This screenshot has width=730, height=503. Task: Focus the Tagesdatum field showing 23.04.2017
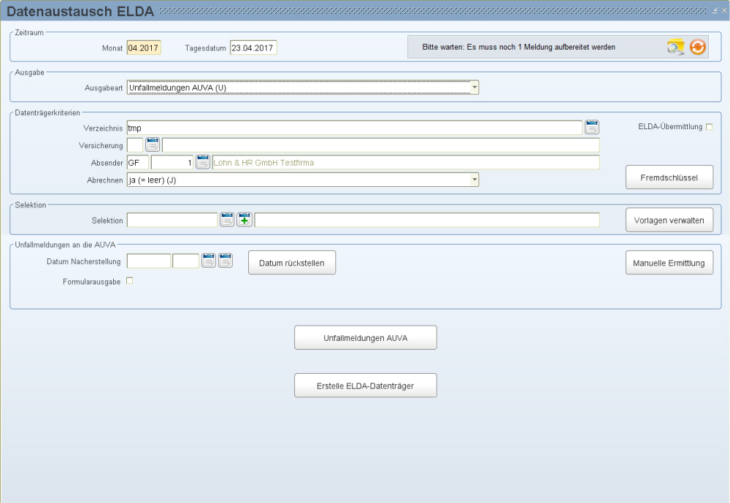[x=253, y=48]
